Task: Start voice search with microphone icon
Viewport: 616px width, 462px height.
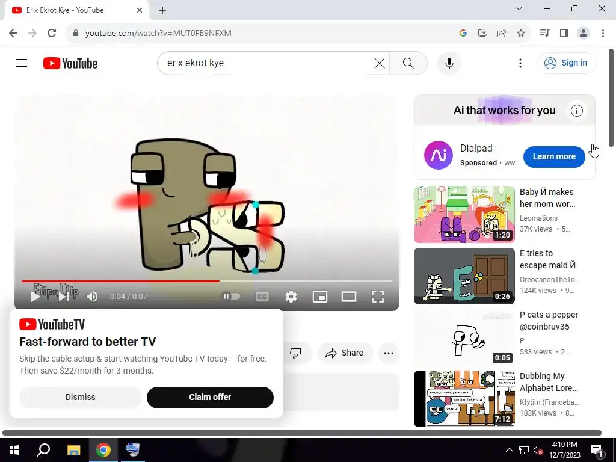Action: click(449, 63)
